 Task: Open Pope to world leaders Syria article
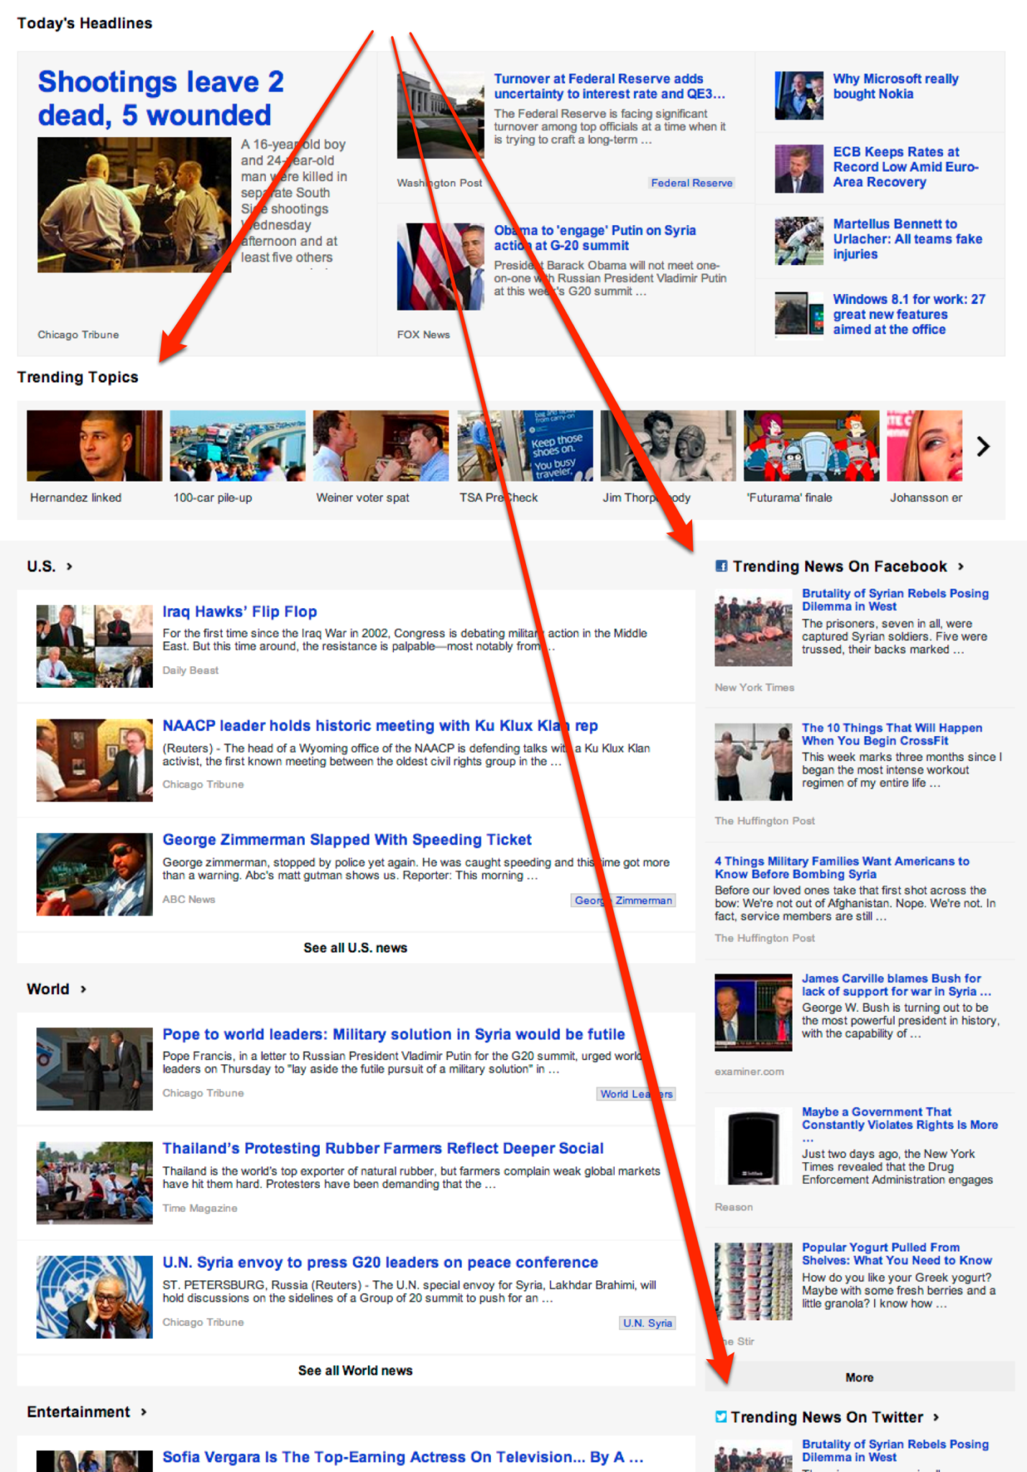[394, 1034]
